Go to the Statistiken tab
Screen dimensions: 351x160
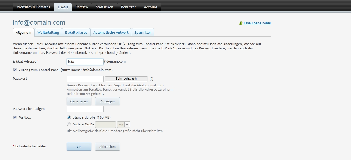[104, 7]
